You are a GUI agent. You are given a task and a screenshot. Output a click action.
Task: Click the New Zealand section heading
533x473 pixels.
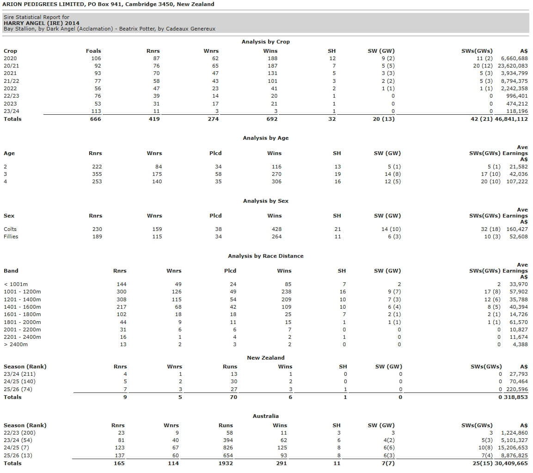click(x=265, y=358)
